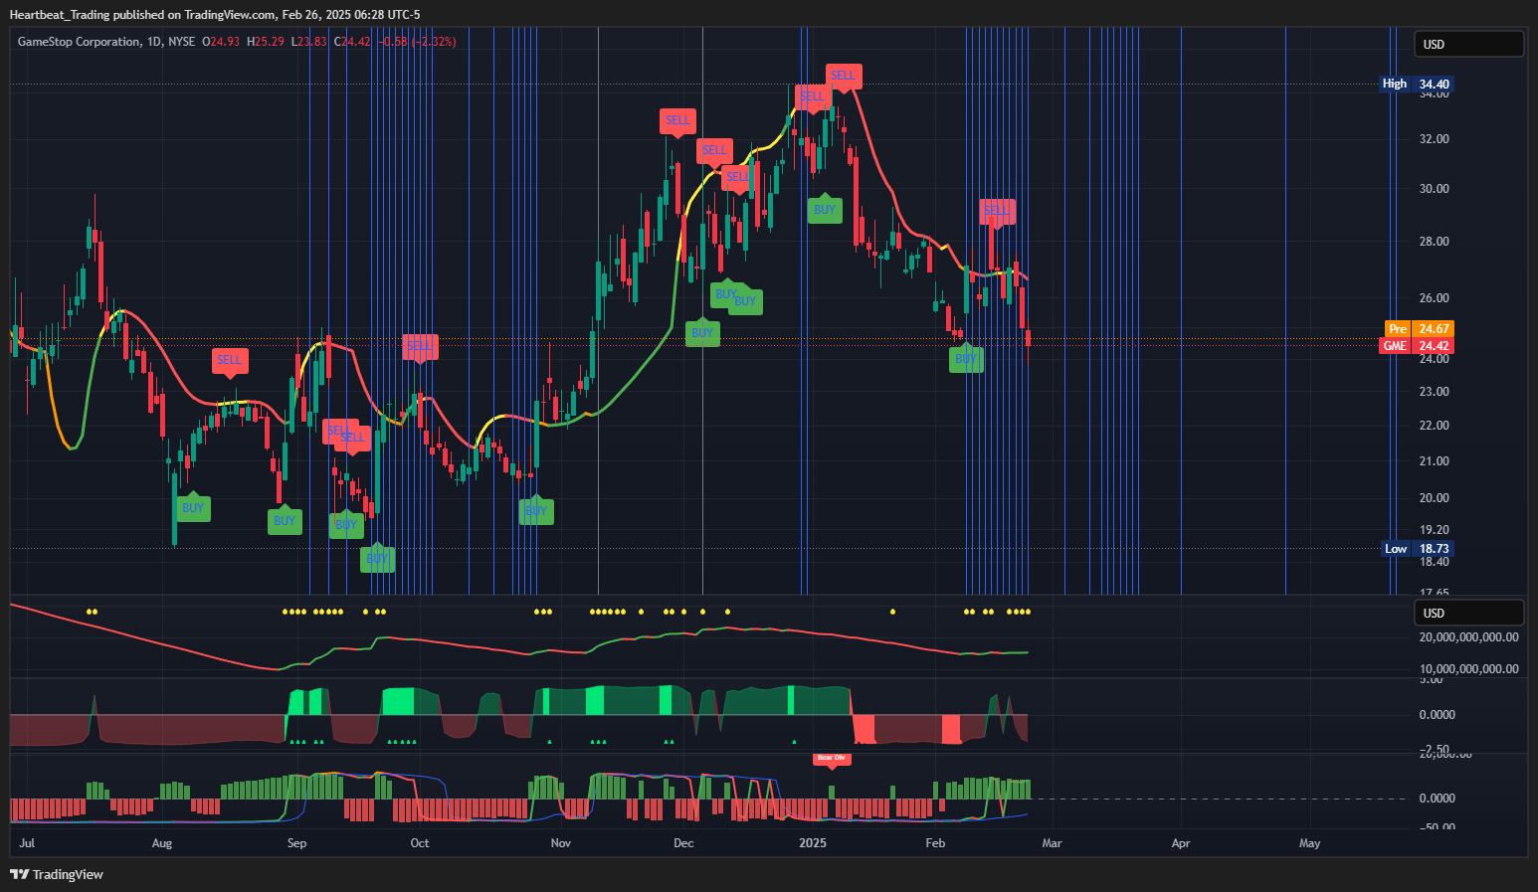Select the 1D interval in chart legend
This screenshot has height=892, width=1538.
click(153, 42)
